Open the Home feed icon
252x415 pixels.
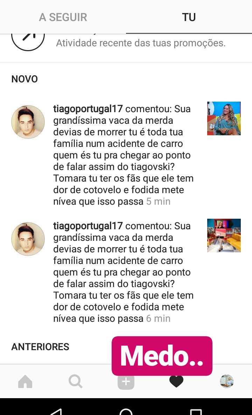coord(25,381)
